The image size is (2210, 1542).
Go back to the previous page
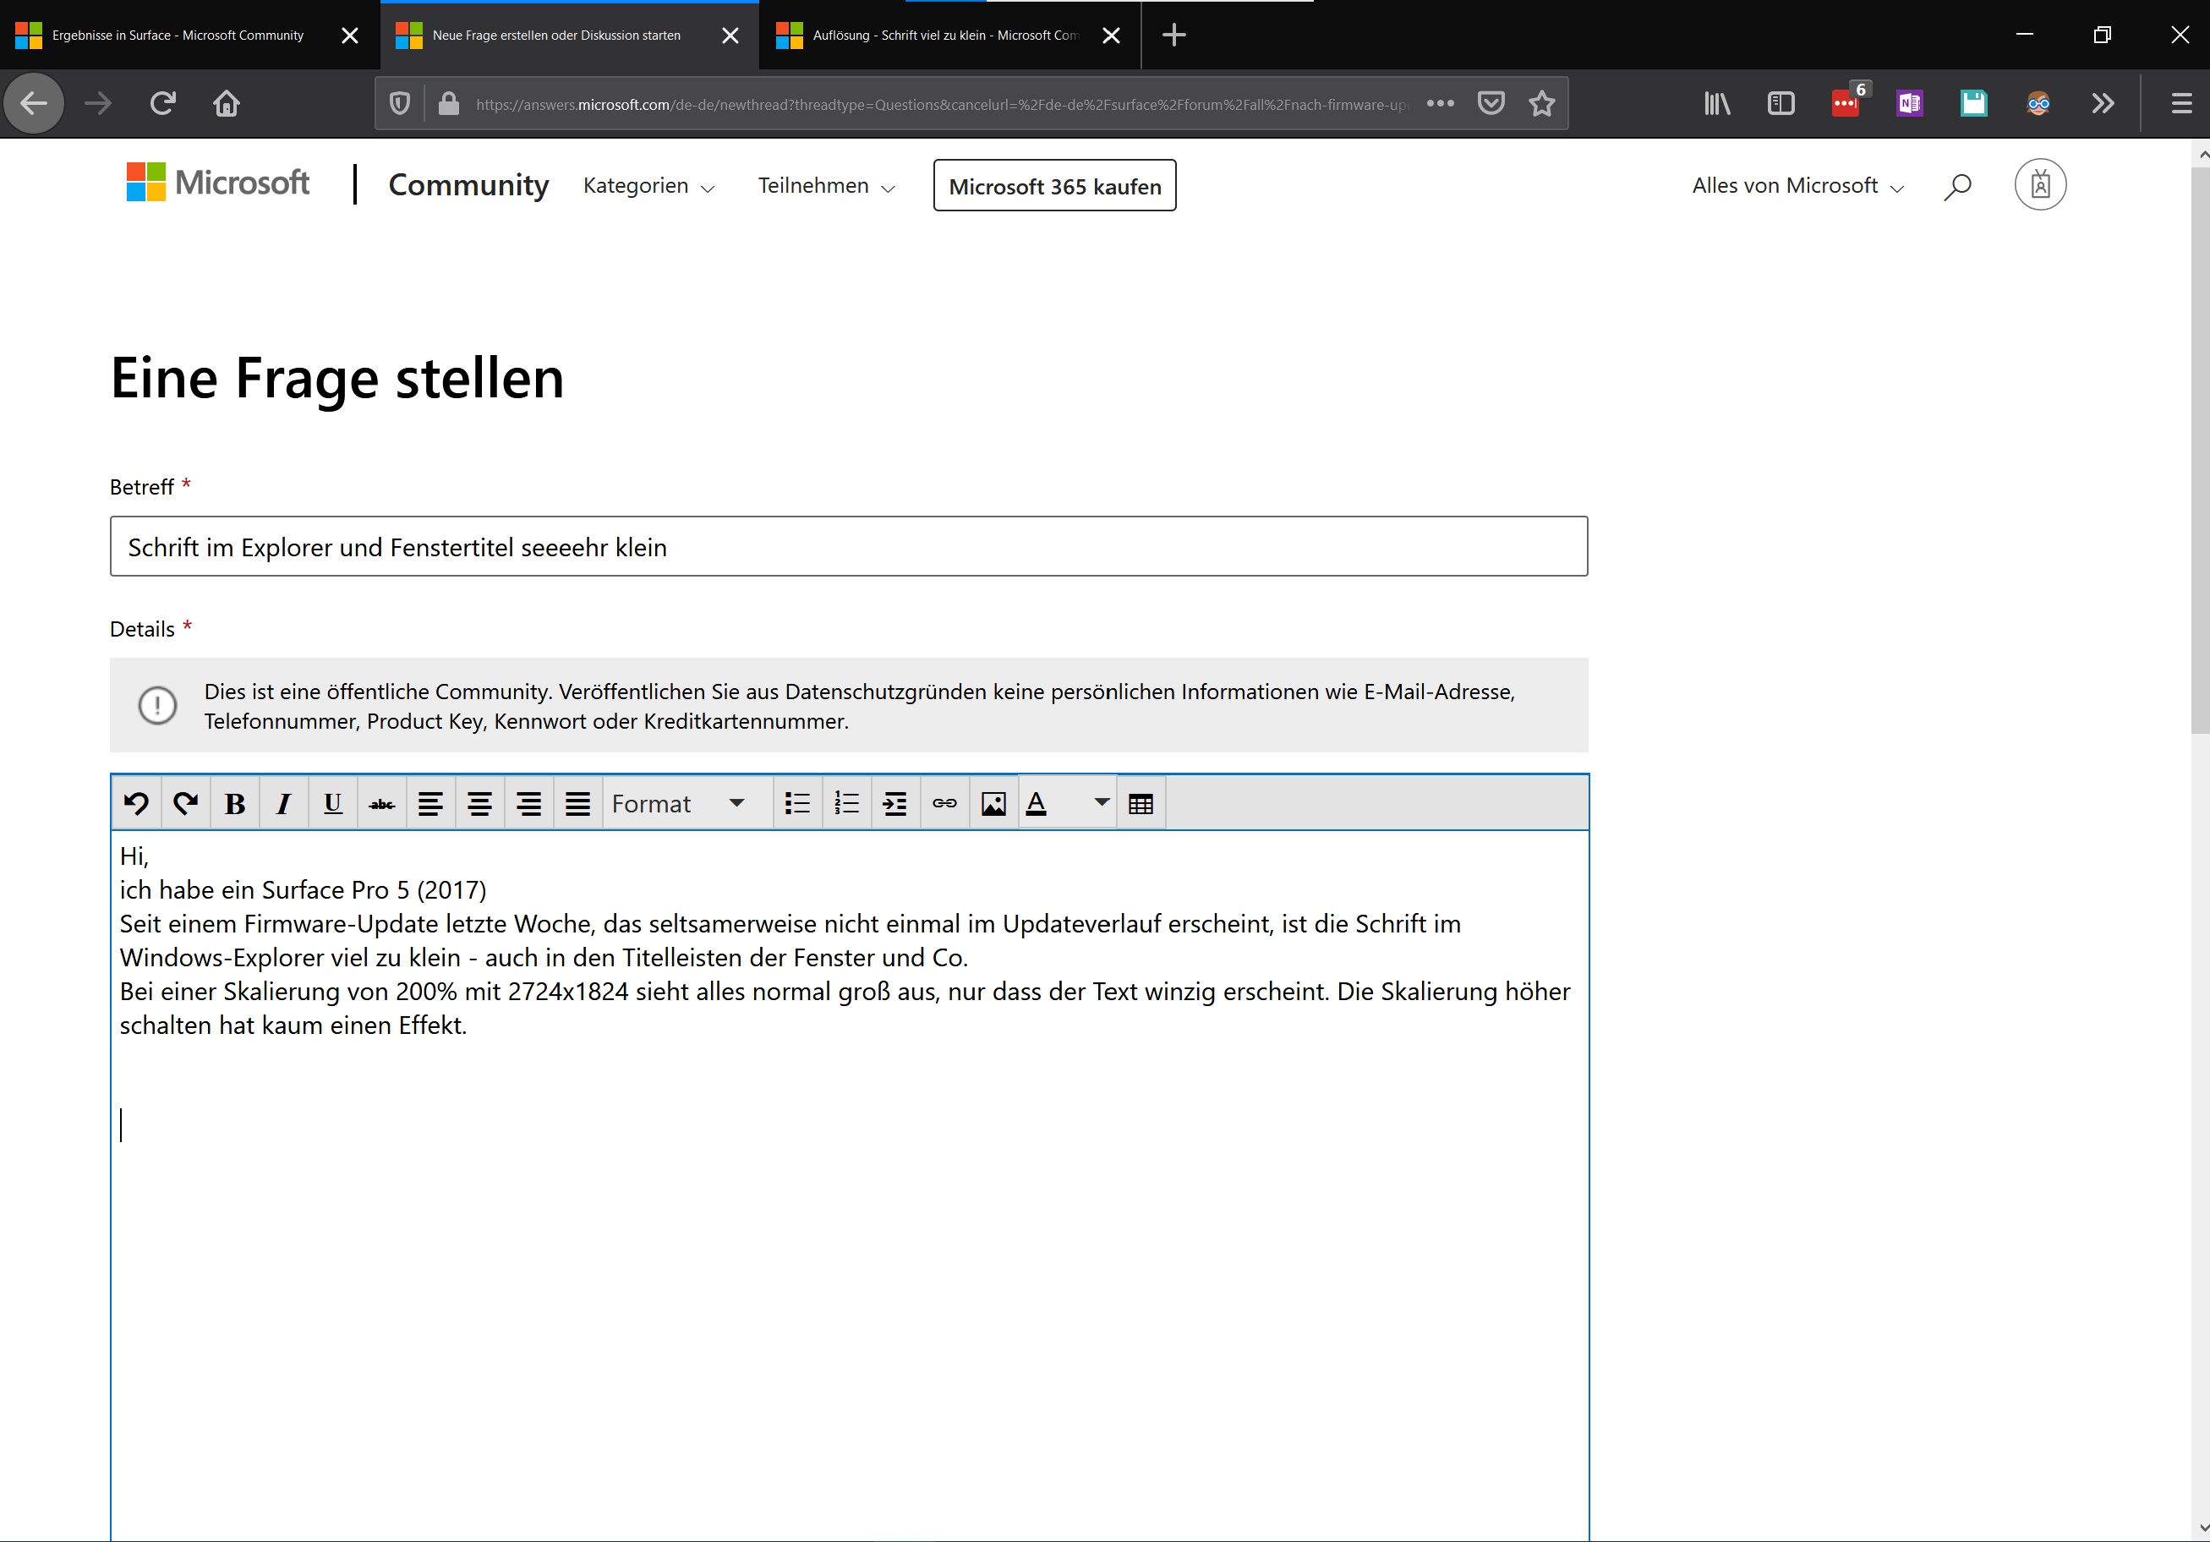point(34,103)
